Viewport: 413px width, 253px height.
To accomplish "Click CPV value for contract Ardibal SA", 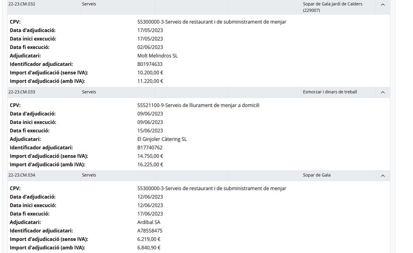I will [x=212, y=189].
